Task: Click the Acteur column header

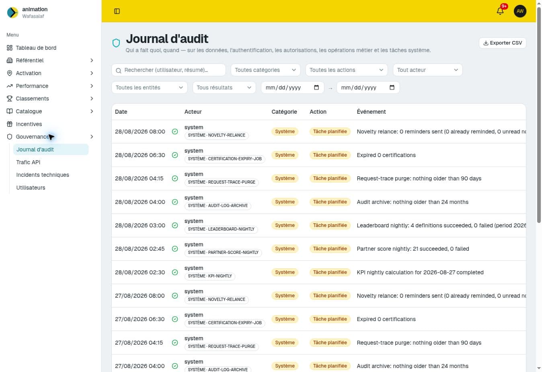Action: (193, 112)
